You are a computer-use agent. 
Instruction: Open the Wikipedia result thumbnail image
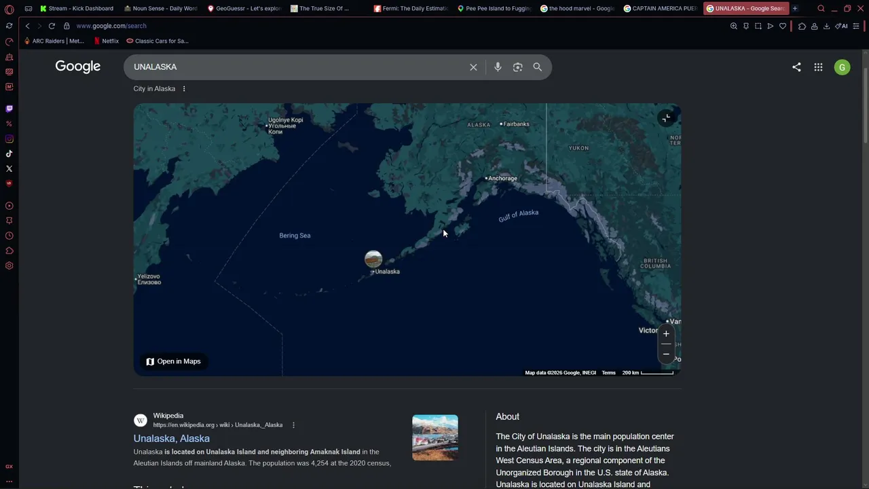[x=435, y=438]
